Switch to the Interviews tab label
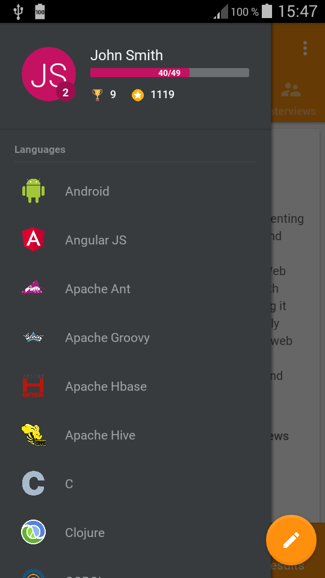Viewport: 325px width, 578px height. tap(293, 111)
